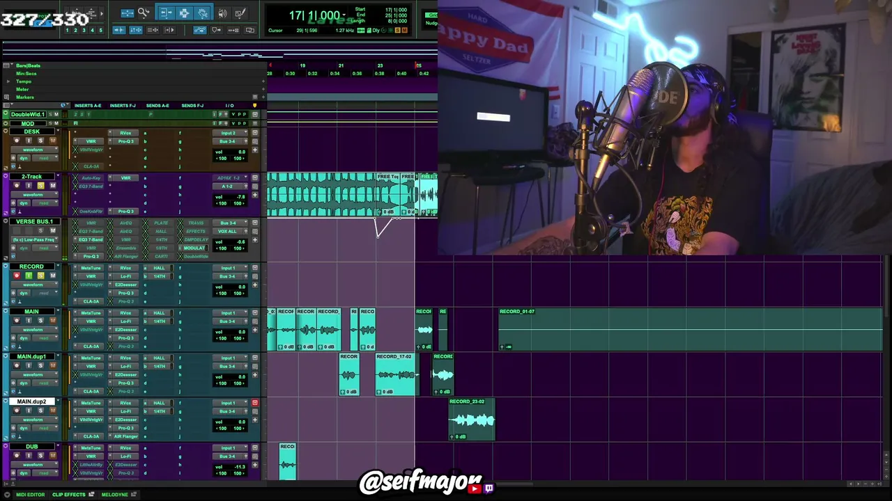This screenshot has height=501, width=892.
Task: Open the main counter format dropdown arrow
Action: tap(344, 15)
